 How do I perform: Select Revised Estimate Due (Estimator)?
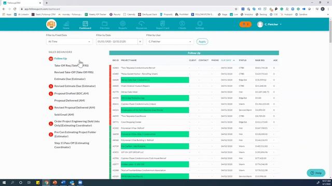[x=75, y=86]
